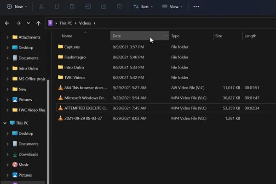Image resolution: width=276 pixels, height=184 pixels.
Task: Open the Date column filter dropdown arrow
Action: click(166, 36)
